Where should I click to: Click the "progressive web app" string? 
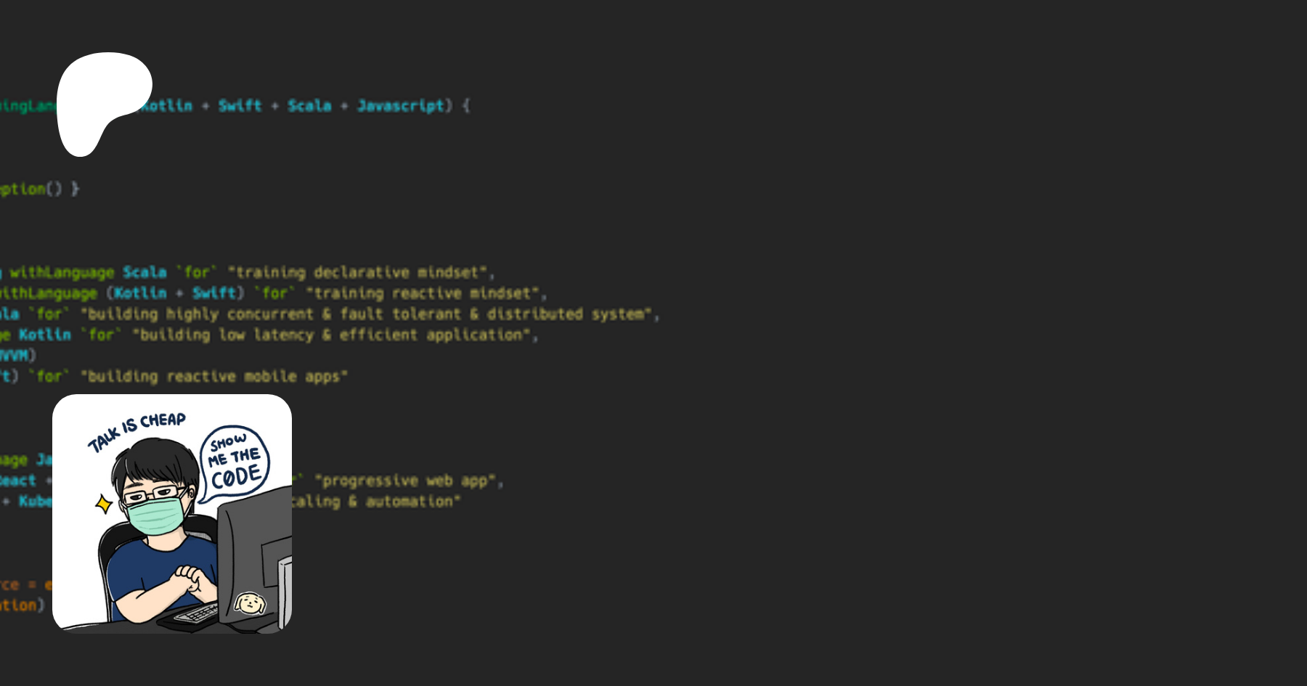point(405,481)
